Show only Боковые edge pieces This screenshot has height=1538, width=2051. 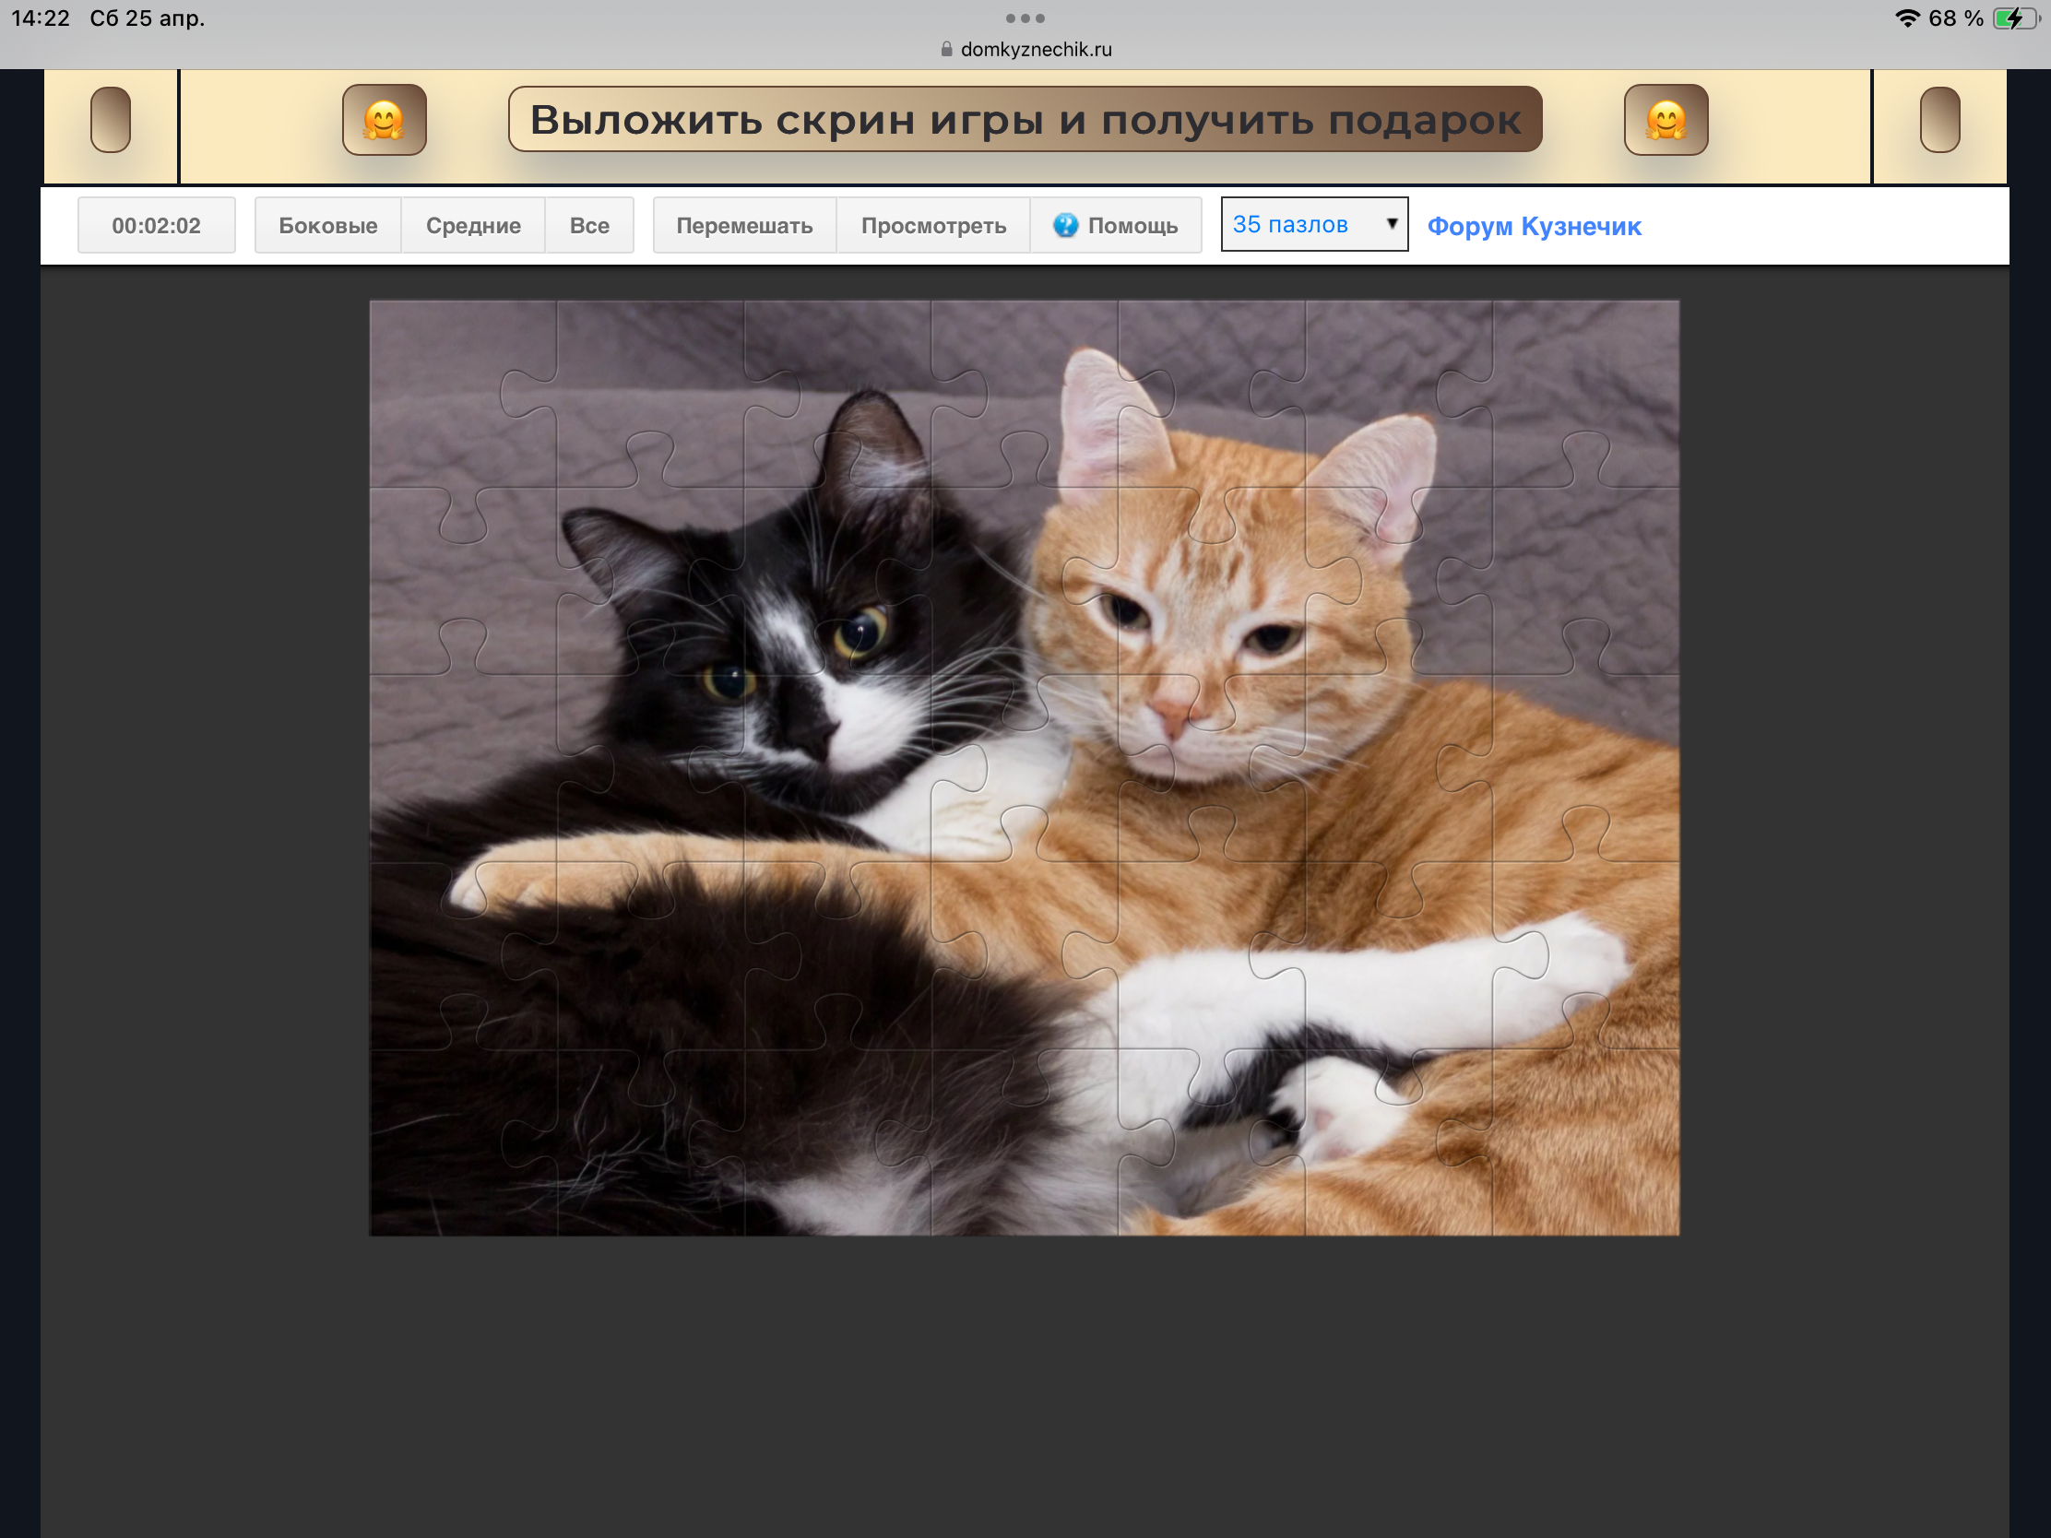pyautogui.click(x=327, y=225)
